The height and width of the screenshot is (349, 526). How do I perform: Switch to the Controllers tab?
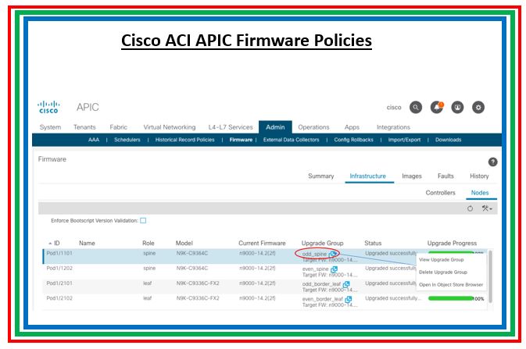(440, 192)
